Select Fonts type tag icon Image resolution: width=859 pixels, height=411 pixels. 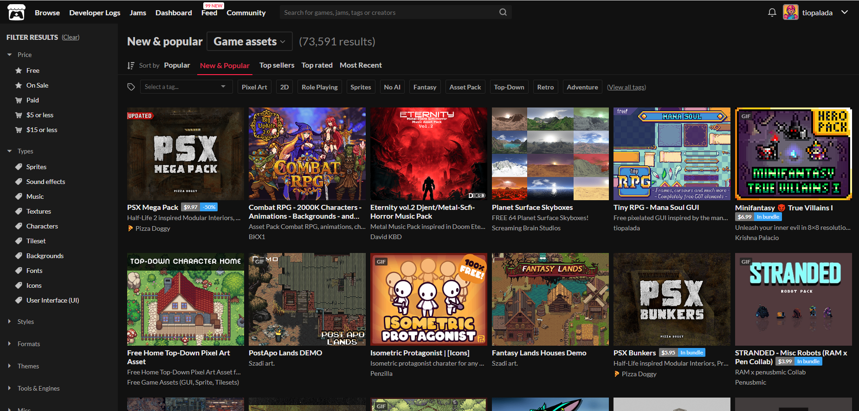(19, 271)
